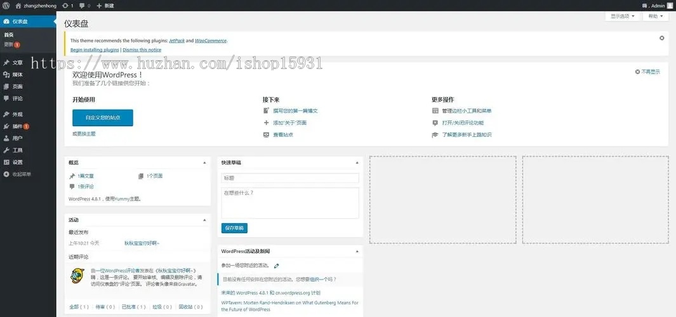Dismiss the plugin recommendation notice X

[662, 38]
